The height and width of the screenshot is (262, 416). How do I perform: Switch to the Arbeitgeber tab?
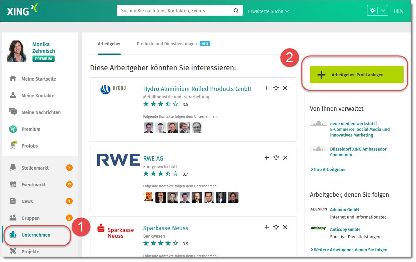[x=109, y=44]
